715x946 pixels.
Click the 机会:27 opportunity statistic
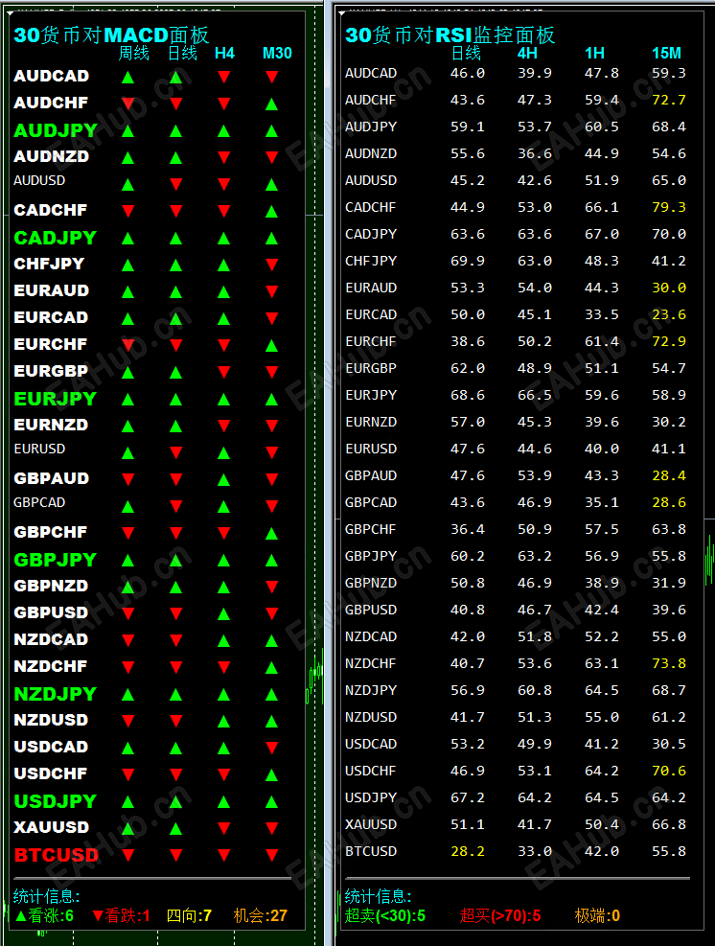click(x=260, y=916)
